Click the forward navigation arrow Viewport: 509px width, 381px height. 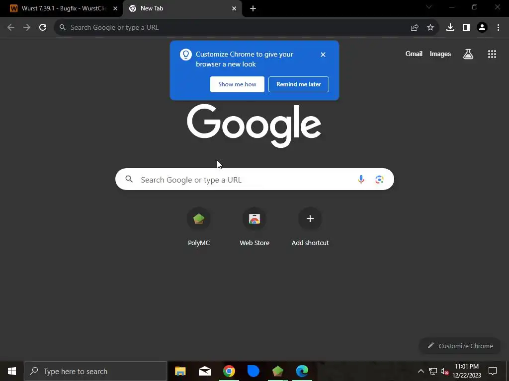(x=27, y=28)
